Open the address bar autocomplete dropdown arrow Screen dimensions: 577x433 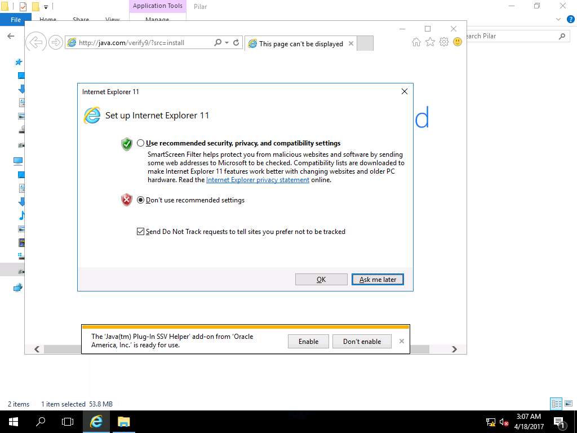click(227, 43)
